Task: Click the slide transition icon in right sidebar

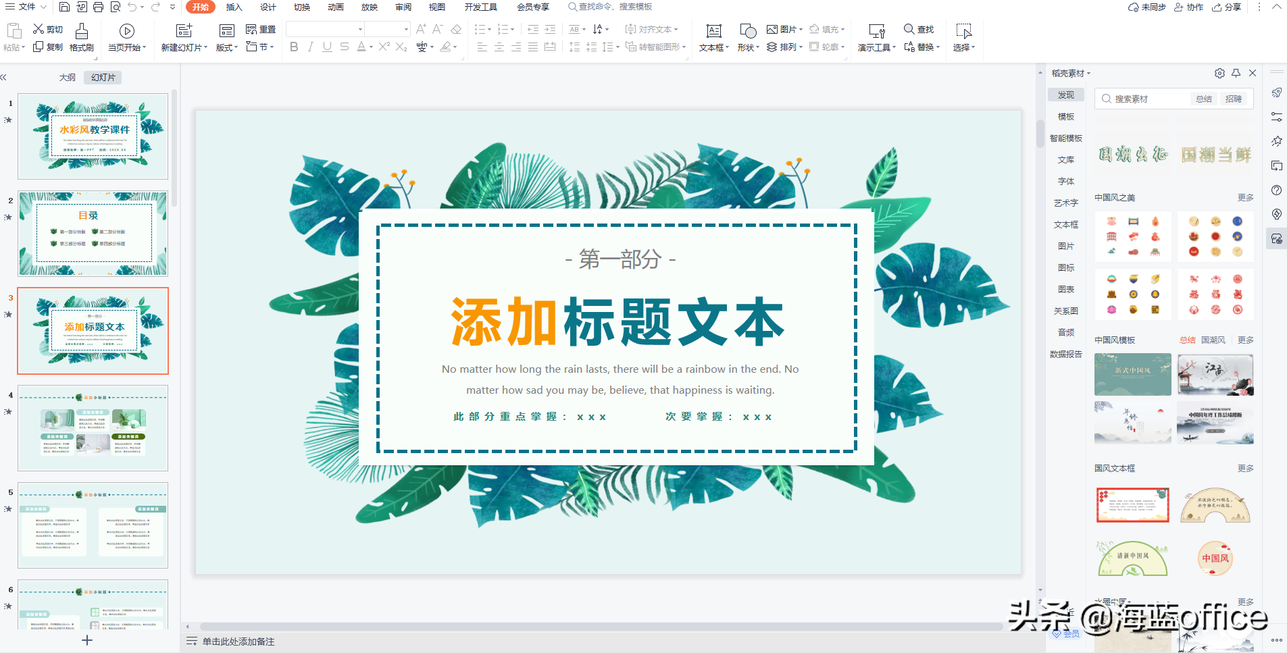Action: (1277, 165)
